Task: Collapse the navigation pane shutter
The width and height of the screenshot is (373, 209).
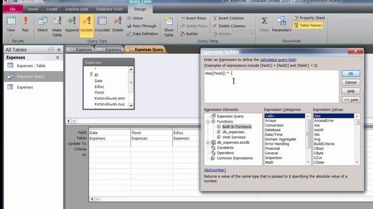Action: (59, 49)
